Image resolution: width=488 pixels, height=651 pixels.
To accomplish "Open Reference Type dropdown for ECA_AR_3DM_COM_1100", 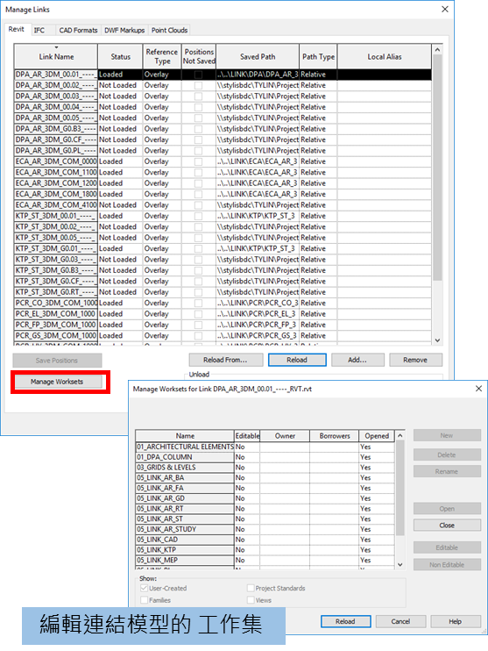I will pos(162,172).
